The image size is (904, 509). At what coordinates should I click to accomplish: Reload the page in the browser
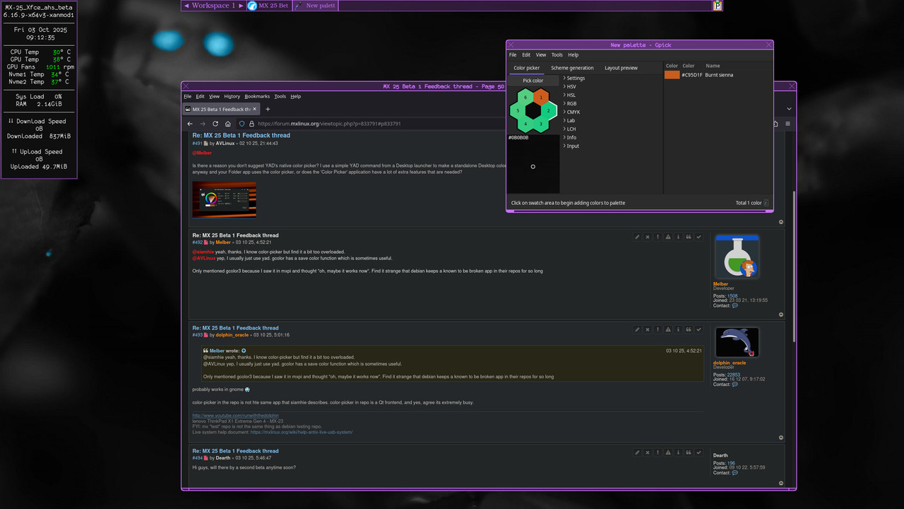(x=215, y=124)
